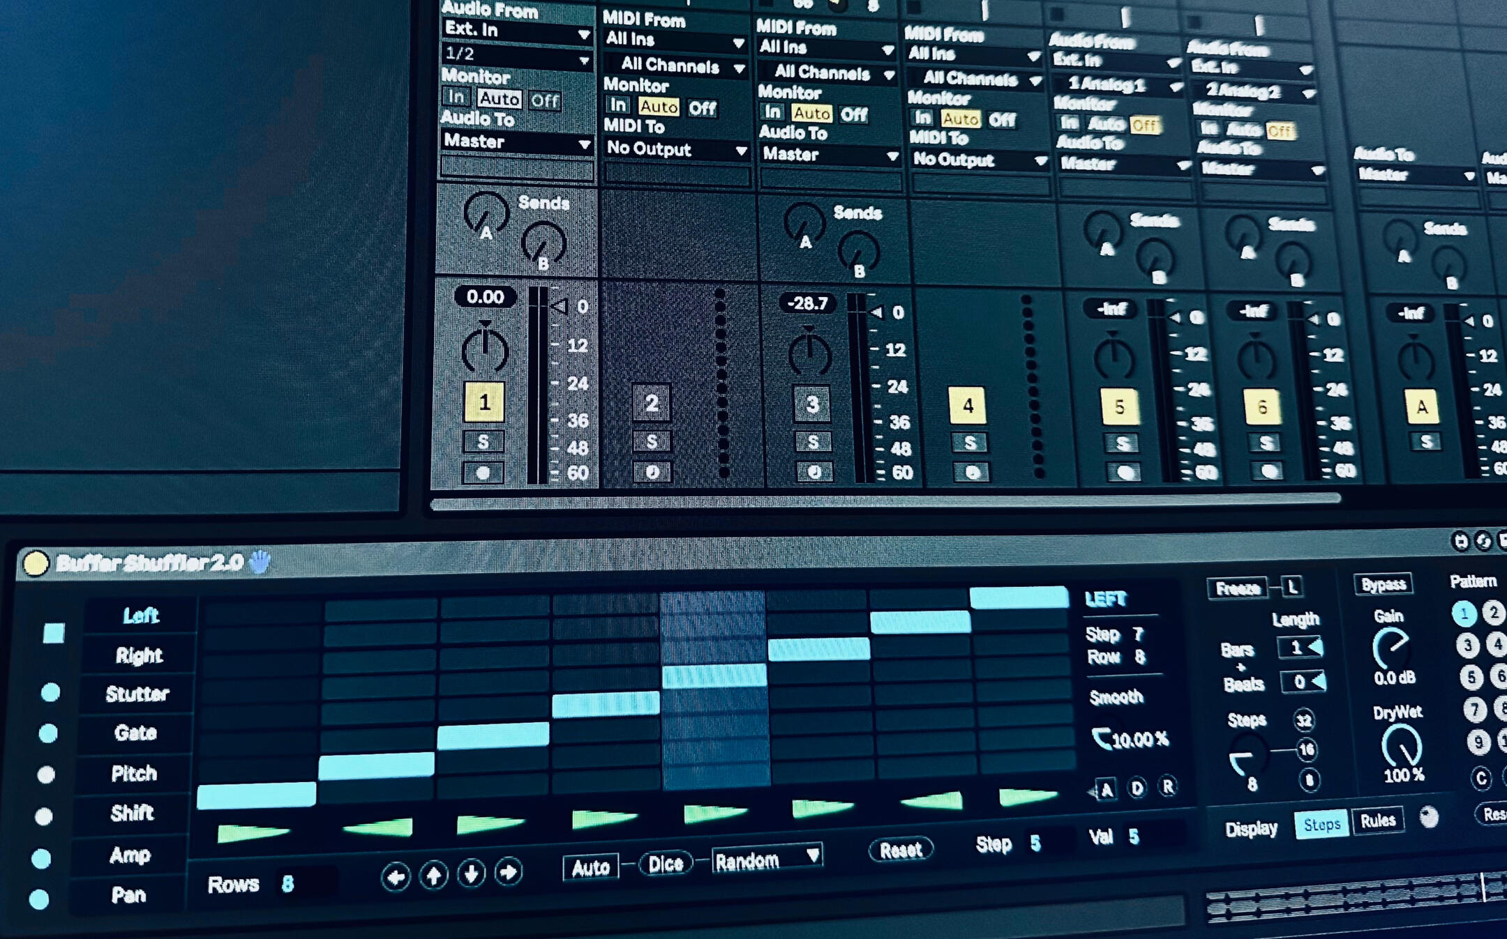This screenshot has height=939, width=1507.
Task: Switch Display to Rules tab
Action: click(x=1377, y=820)
